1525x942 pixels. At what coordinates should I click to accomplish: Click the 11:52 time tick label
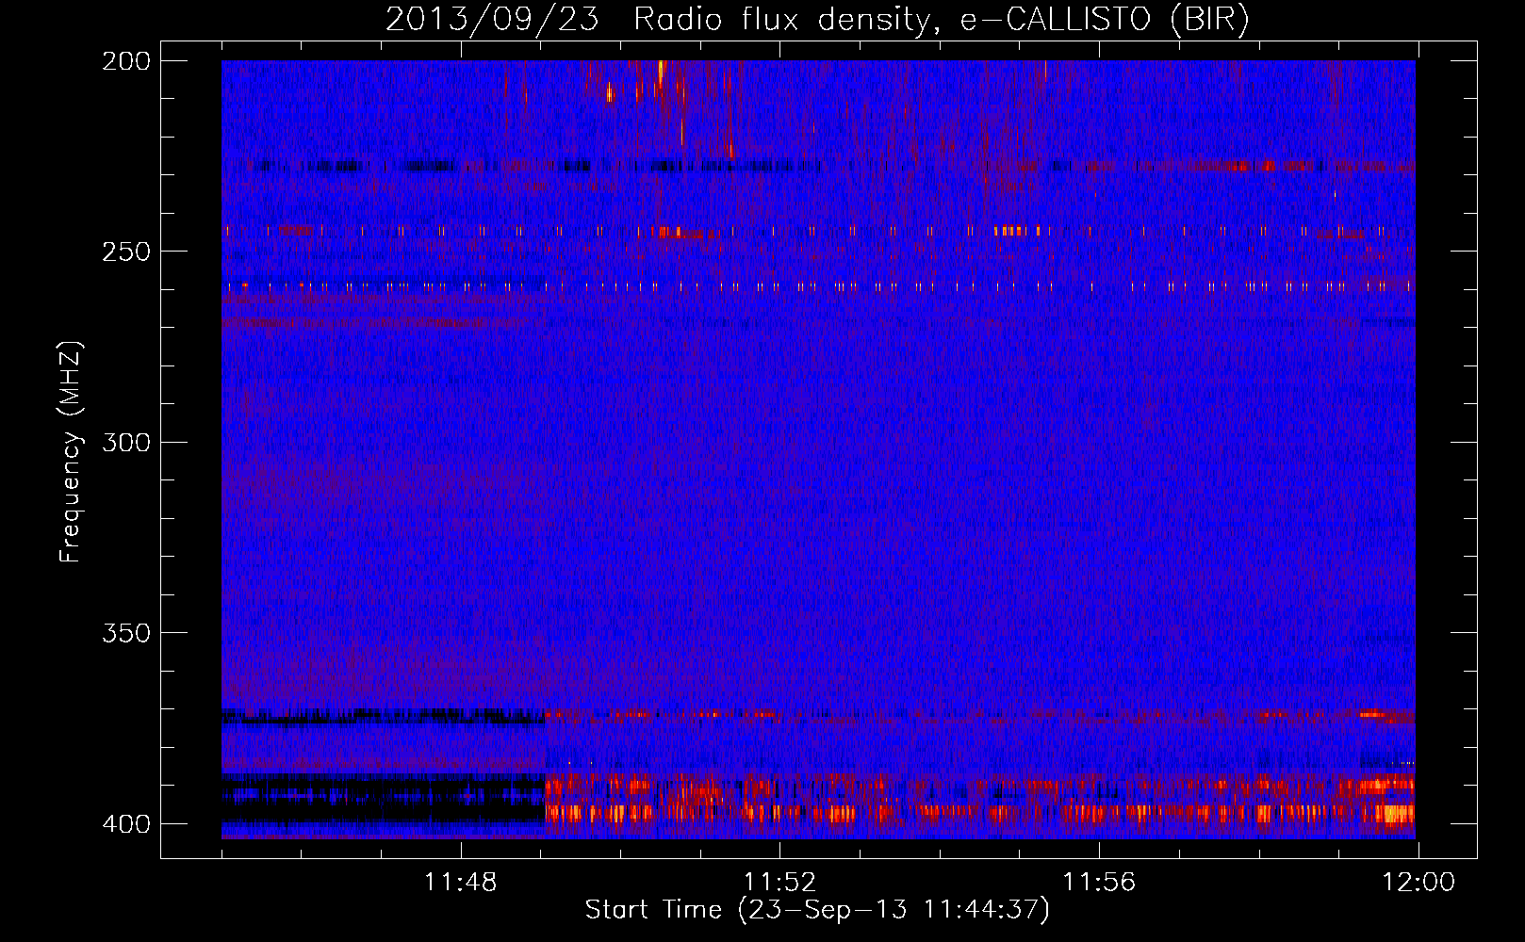coord(779,883)
